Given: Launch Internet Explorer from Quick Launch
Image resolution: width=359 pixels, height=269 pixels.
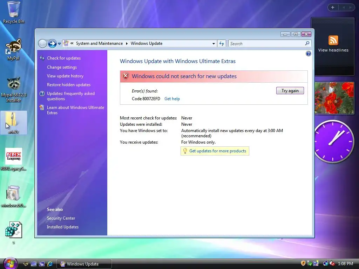Looking at the screenshot, I should (50, 264).
